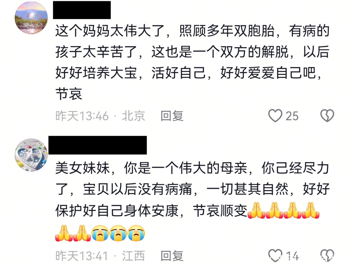
Task: Dislike the Beijing comment via broken heart
Action: (x=327, y=116)
